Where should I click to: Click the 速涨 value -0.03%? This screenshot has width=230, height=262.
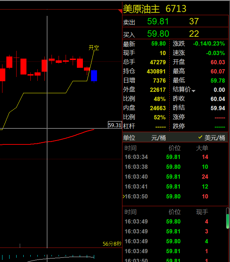216,53
